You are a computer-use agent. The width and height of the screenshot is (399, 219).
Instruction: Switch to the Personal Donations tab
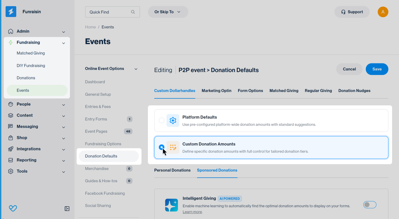[x=172, y=170]
